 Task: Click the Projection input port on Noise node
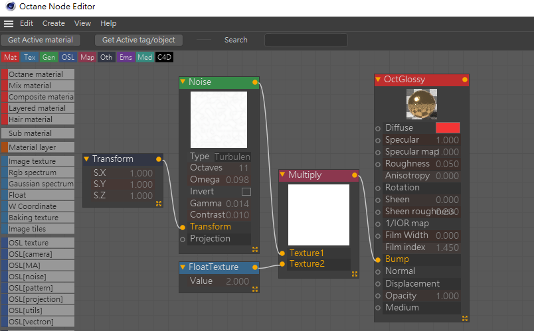(x=183, y=239)
